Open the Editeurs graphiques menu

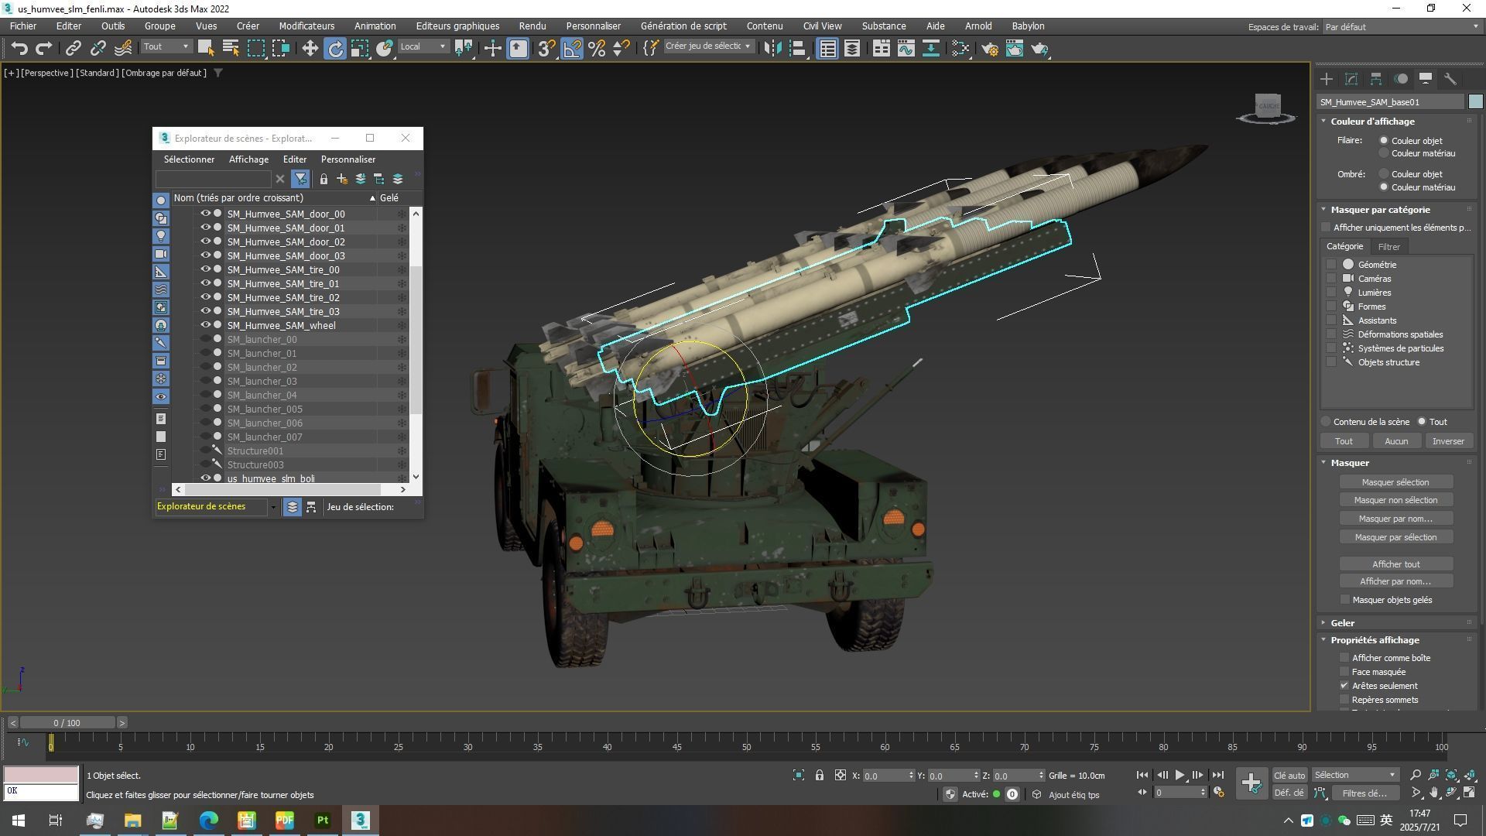[457, 26]
